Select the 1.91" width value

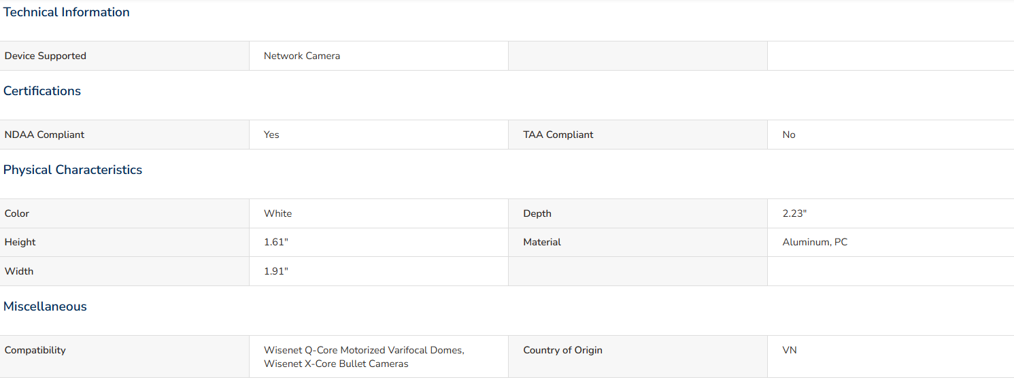(276, 271)
